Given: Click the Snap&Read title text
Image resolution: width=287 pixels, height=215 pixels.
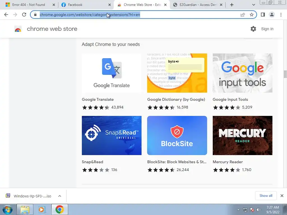Looking at the screenshot, I should [92, 162].
